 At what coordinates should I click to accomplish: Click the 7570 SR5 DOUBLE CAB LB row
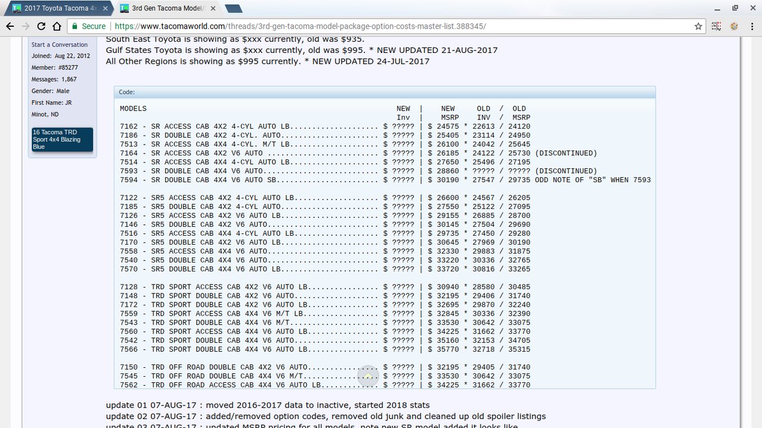click(325, 269)
